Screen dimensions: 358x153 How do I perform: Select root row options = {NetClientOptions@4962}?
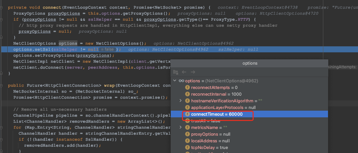pyautogui.click(x=249, y=81)
